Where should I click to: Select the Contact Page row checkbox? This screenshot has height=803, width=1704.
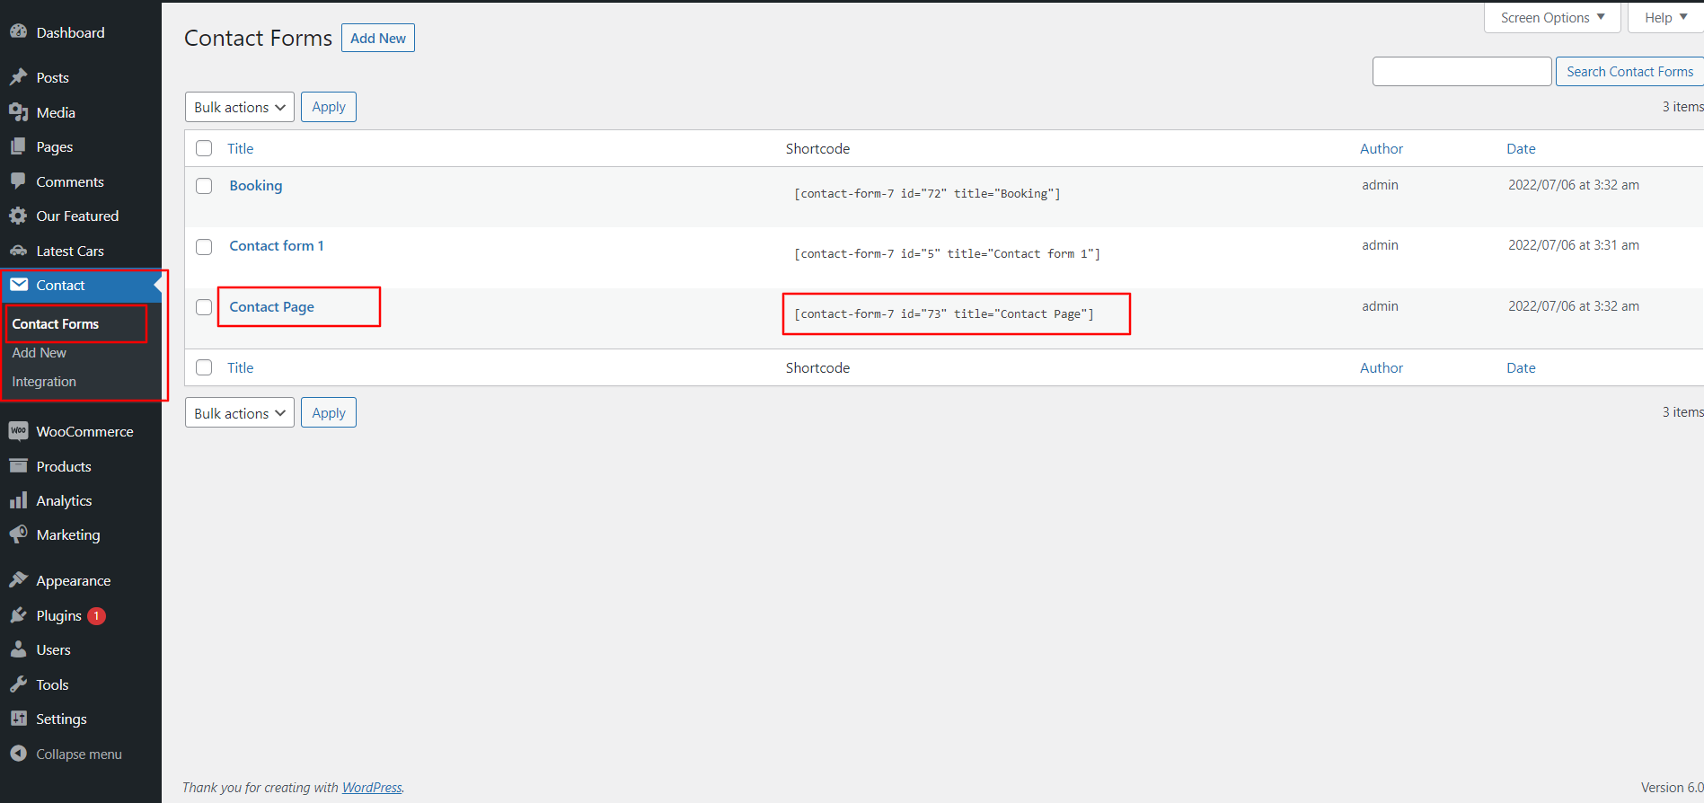[204, 307]
